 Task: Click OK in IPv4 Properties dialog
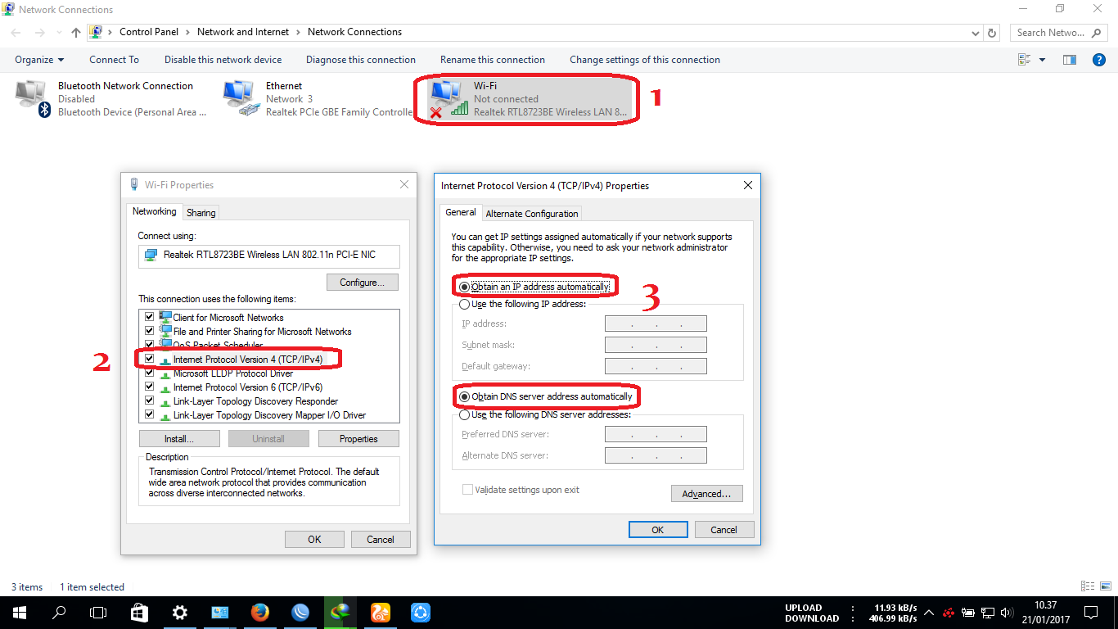point(658,530)
